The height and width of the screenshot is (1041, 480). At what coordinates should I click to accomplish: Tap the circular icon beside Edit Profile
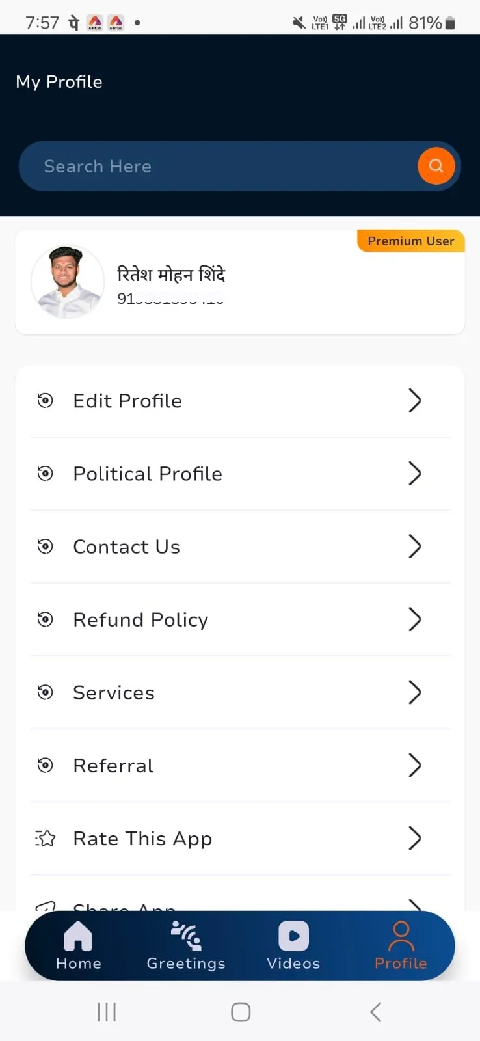(45, 400)
